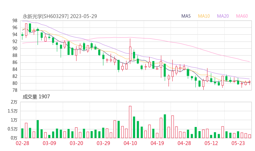Click the tallest volume bar near 04-10
The image size is (255, 151).
[x=130, y=122]
